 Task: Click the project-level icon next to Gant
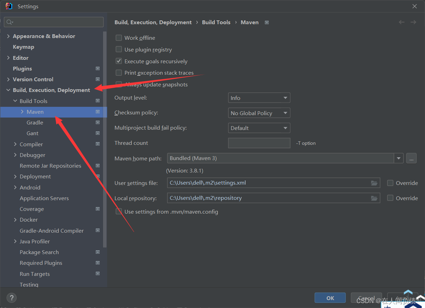pyautogui.click(x=98, y=133)
